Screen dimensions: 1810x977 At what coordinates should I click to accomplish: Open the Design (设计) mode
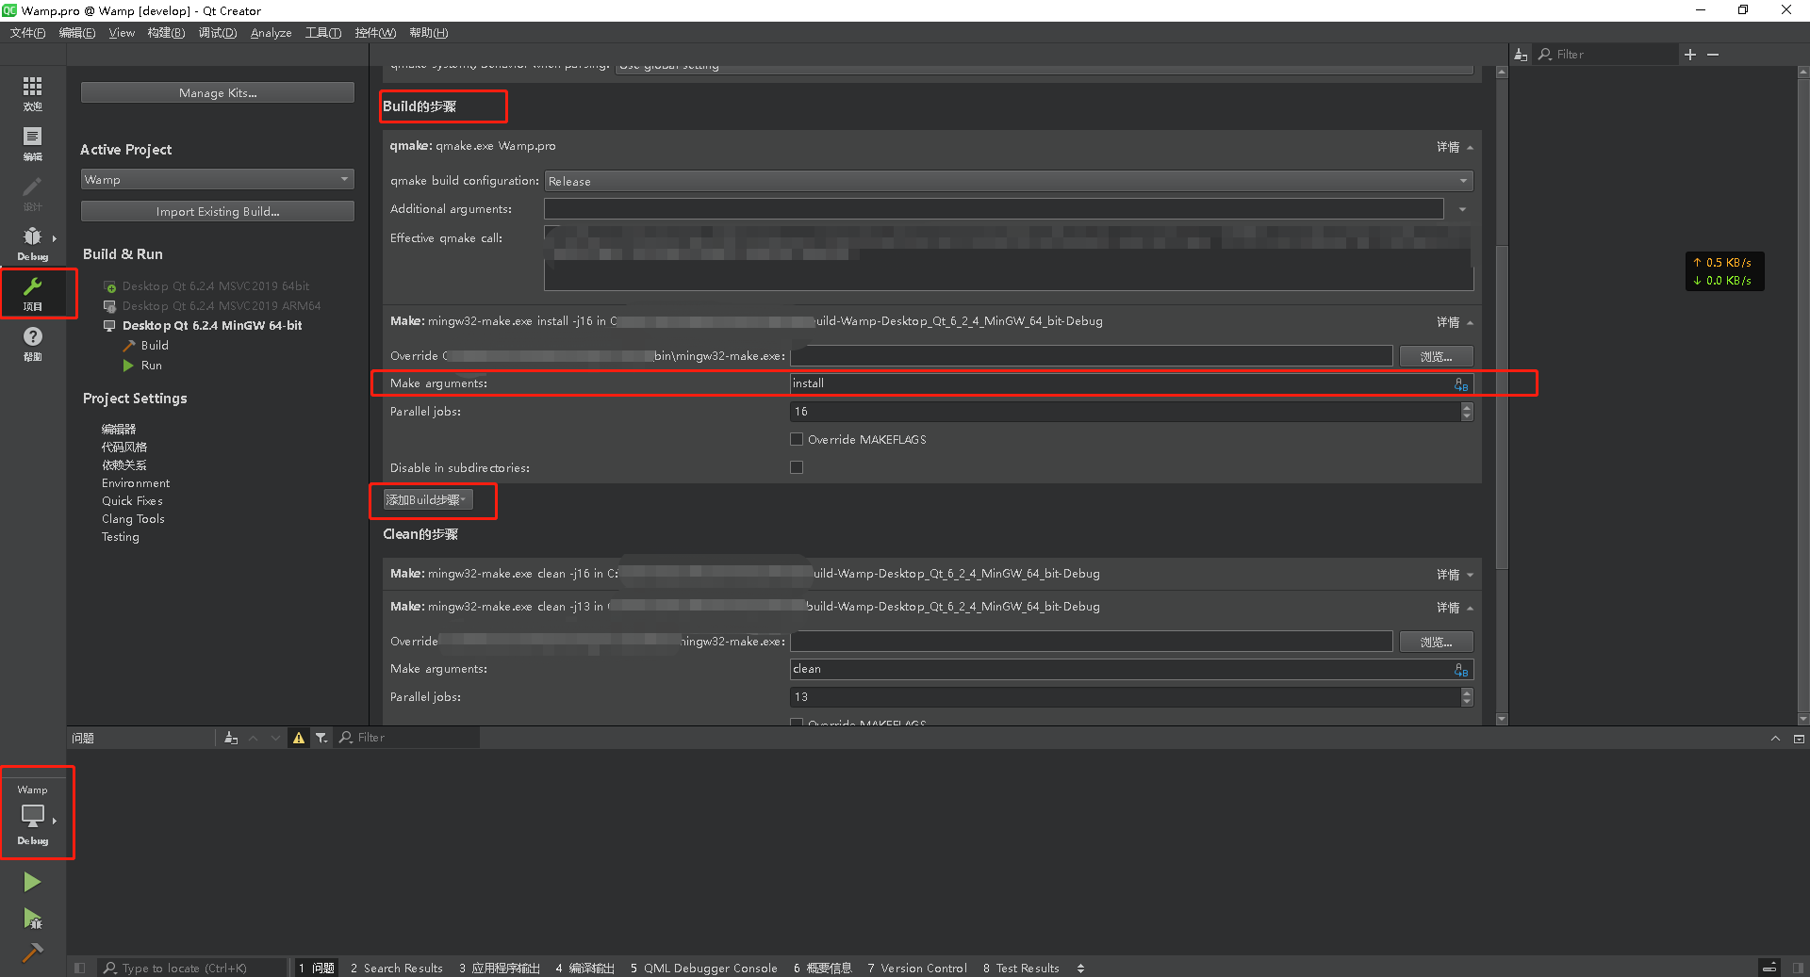(33, 193)
